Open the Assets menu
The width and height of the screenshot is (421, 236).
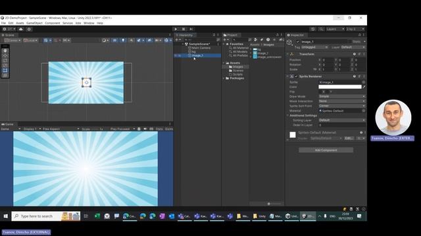[x=20, y=23]
